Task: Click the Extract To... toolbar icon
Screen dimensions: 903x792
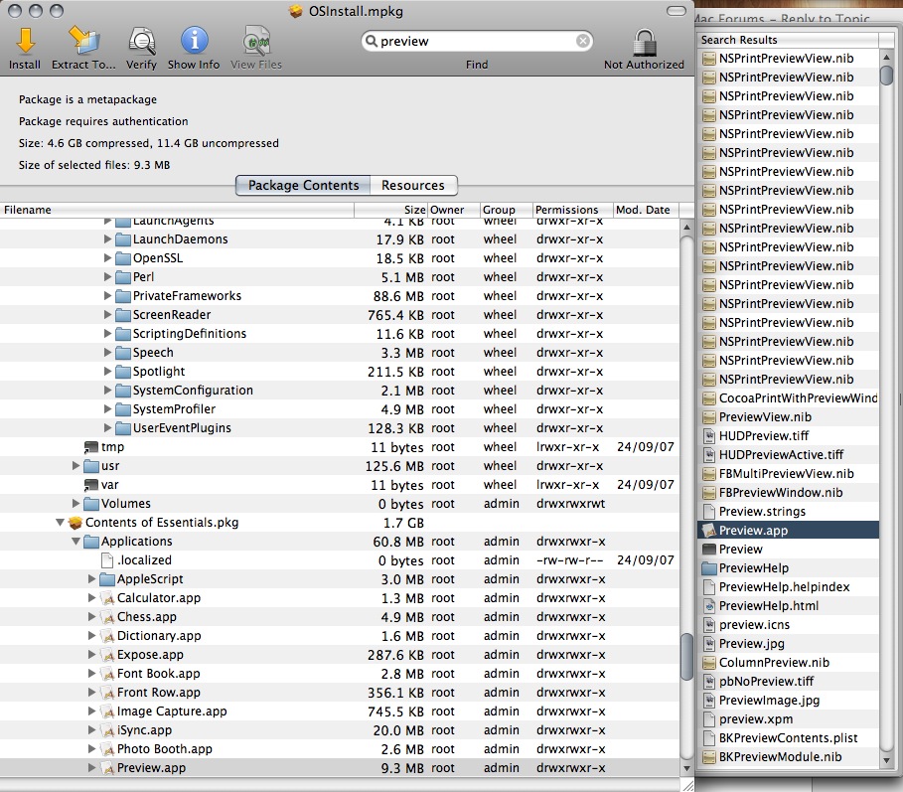Action: pyautogui.click(x=83, y=41)
